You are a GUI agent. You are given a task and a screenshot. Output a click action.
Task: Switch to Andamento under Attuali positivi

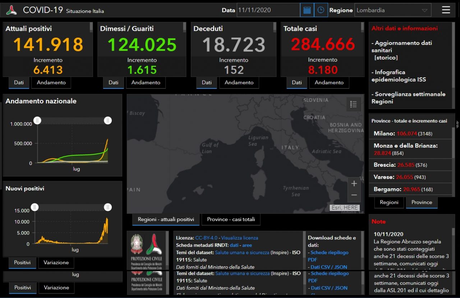(x=51, y=82)
